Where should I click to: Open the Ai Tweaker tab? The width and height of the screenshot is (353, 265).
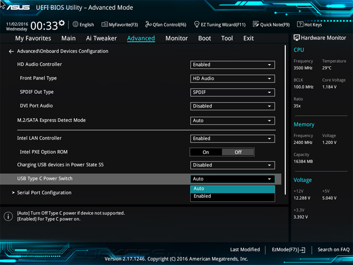(x=101, y=38)
